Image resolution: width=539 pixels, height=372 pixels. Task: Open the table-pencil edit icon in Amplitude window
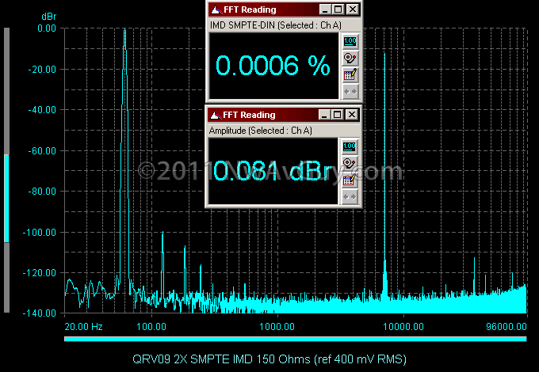coord(350,180)
